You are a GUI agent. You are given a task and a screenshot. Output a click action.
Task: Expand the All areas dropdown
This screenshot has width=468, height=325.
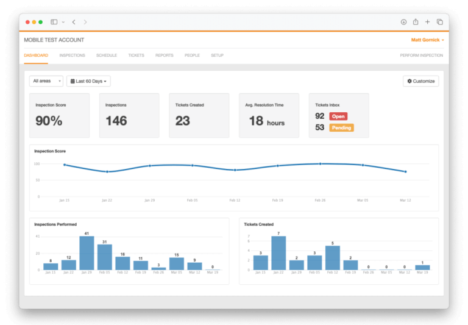click(x=46, y=81)
